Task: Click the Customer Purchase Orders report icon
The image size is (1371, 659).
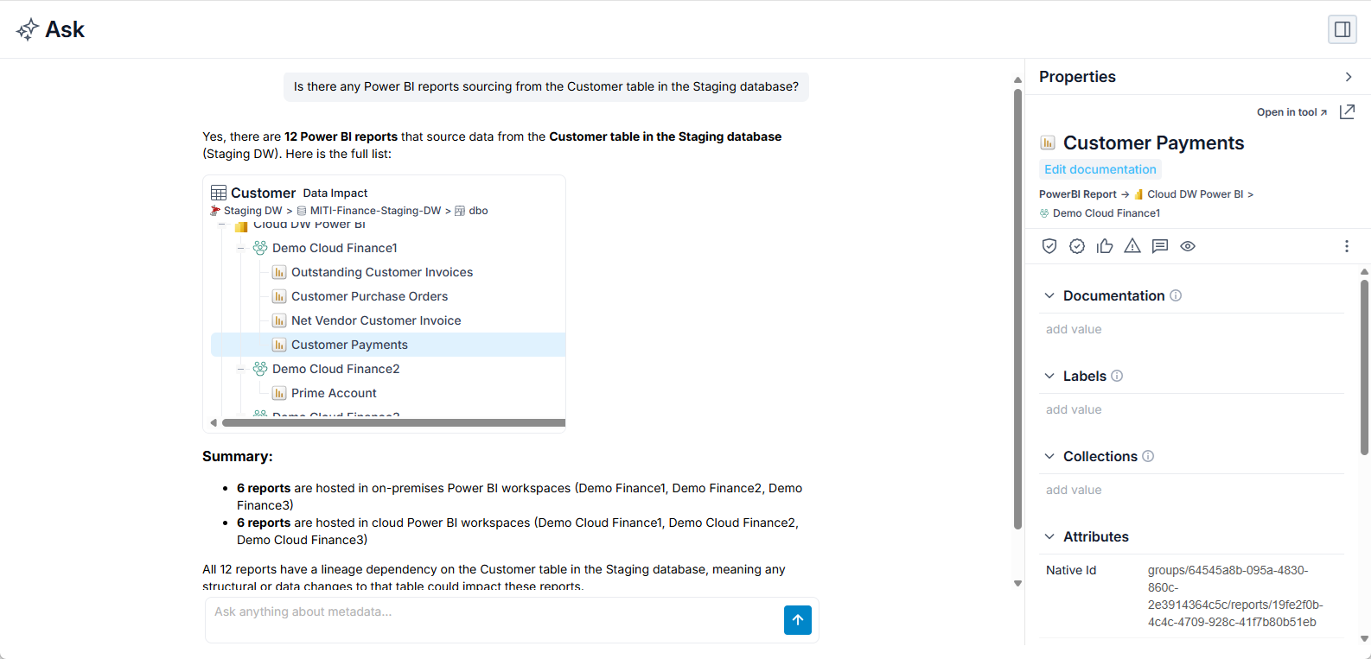Action: 279,296
